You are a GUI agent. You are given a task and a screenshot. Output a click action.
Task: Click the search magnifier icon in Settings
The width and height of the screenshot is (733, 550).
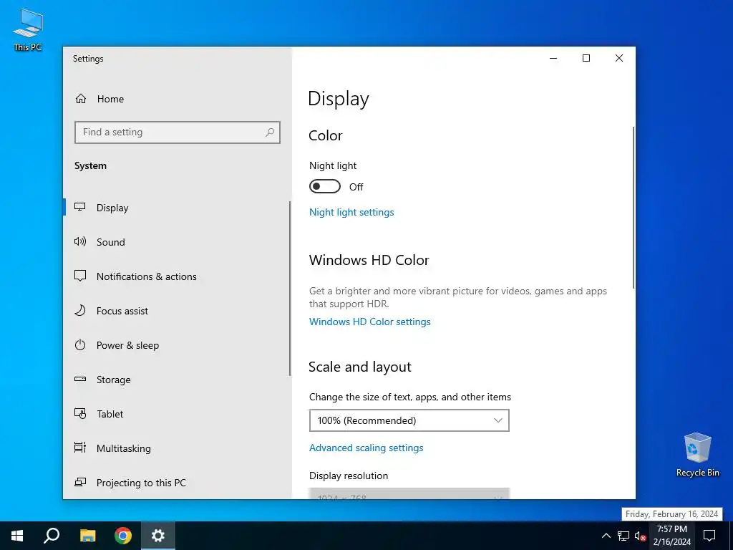pyautogui.click(x=270, y=132)
